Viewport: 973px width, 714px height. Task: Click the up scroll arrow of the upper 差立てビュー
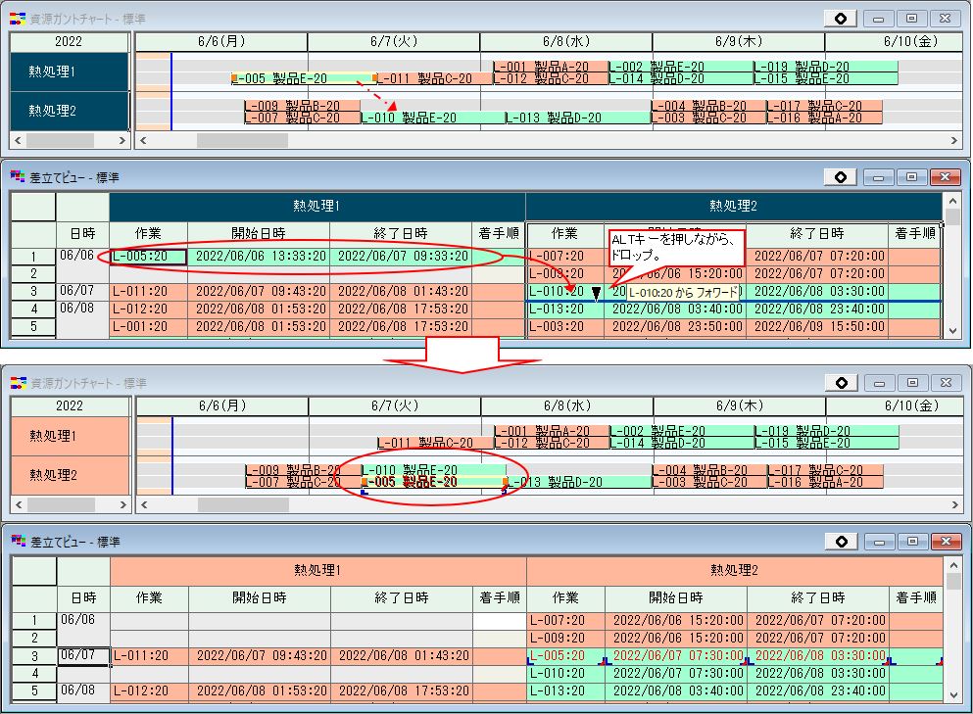(x=952, y=201)
